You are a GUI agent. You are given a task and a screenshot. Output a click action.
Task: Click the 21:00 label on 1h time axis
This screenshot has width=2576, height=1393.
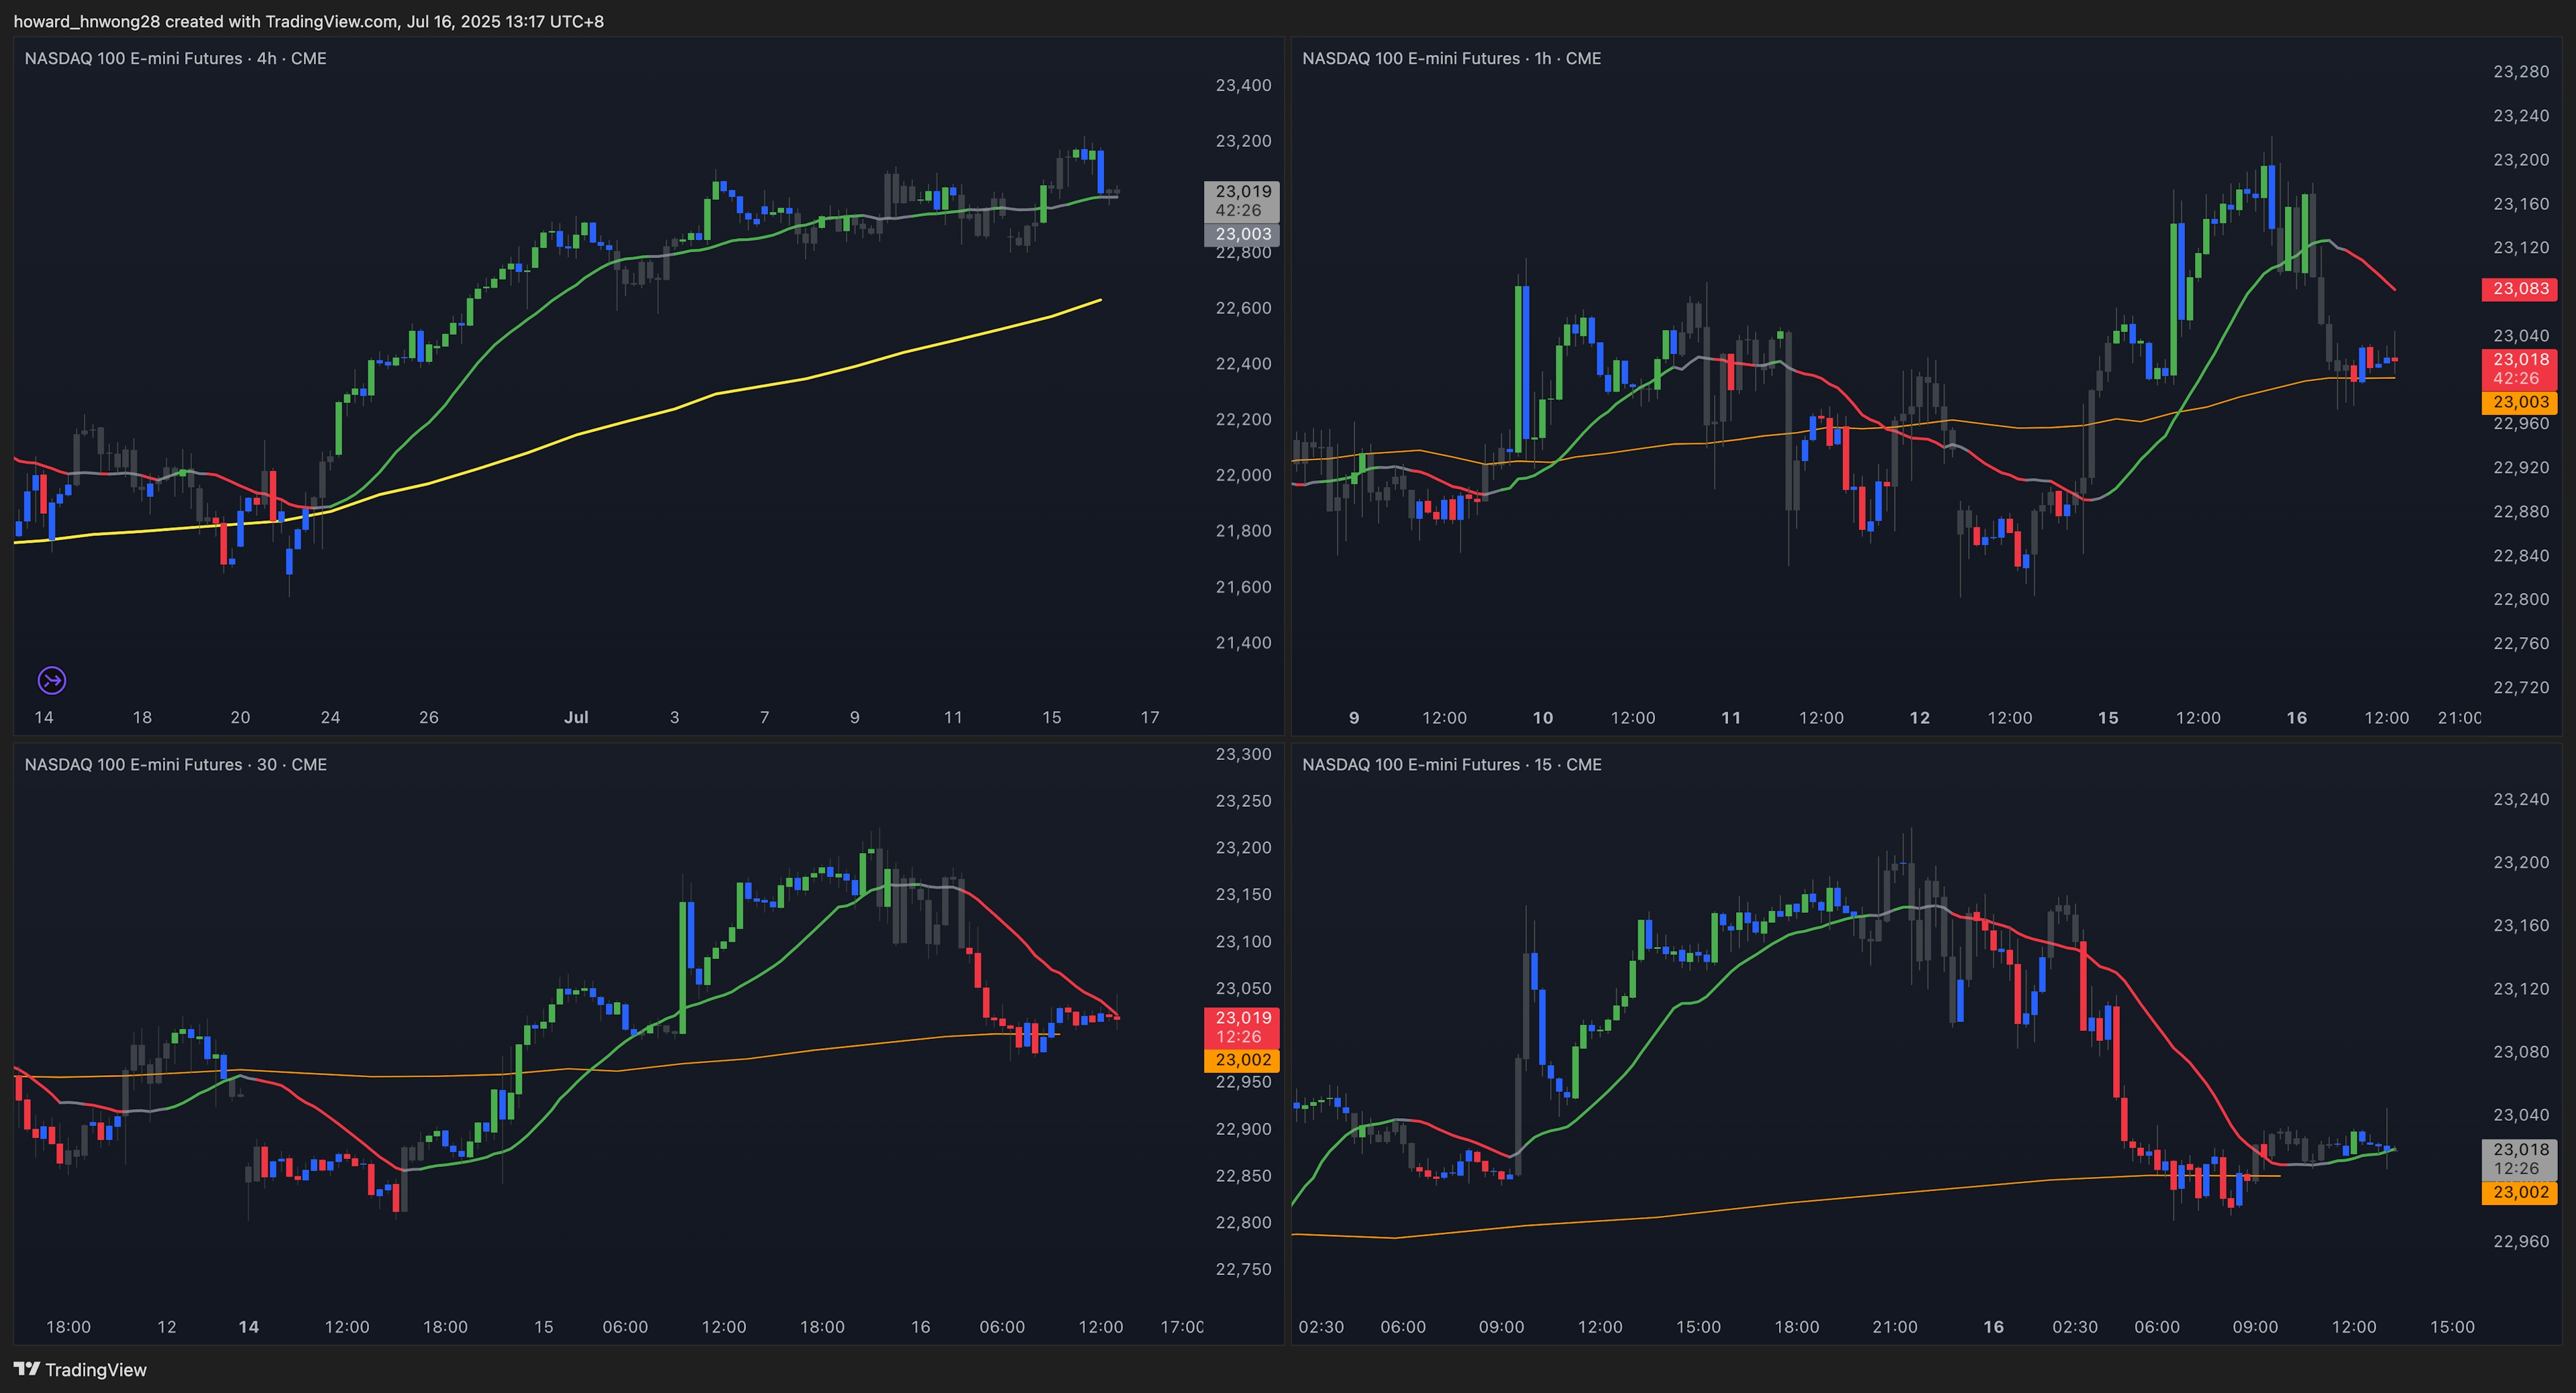pos(2459,718)
